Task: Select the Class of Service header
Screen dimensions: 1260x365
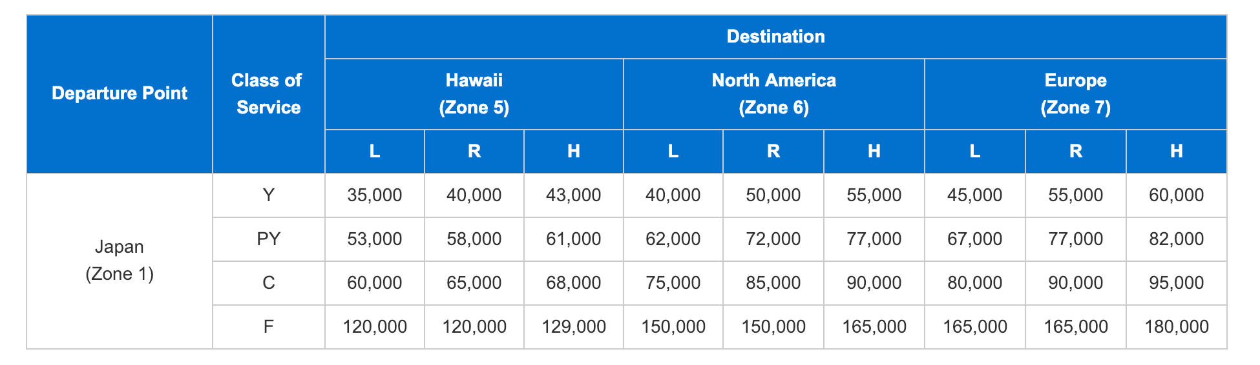Action: point(268,94)
